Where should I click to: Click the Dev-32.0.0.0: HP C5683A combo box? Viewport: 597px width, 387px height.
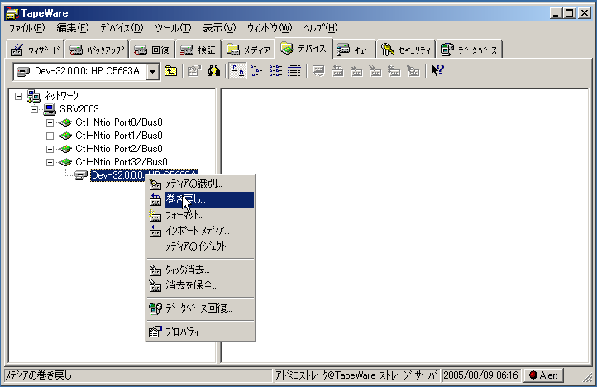tap(87, 72)
